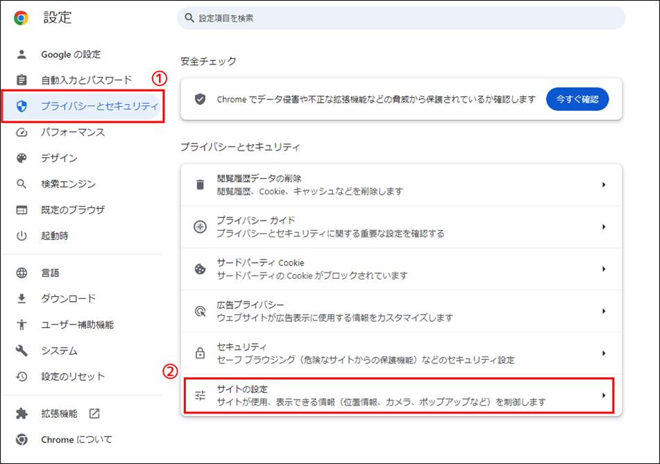Expand the サイトの設定 row arrow

[x=604, y=395]
